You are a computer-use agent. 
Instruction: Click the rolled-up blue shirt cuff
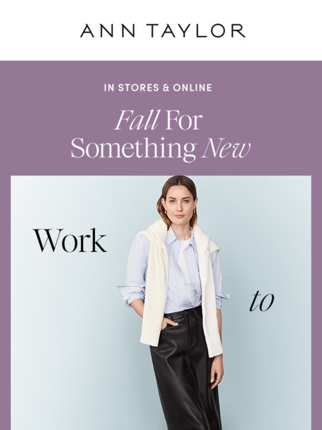[131, 295]
